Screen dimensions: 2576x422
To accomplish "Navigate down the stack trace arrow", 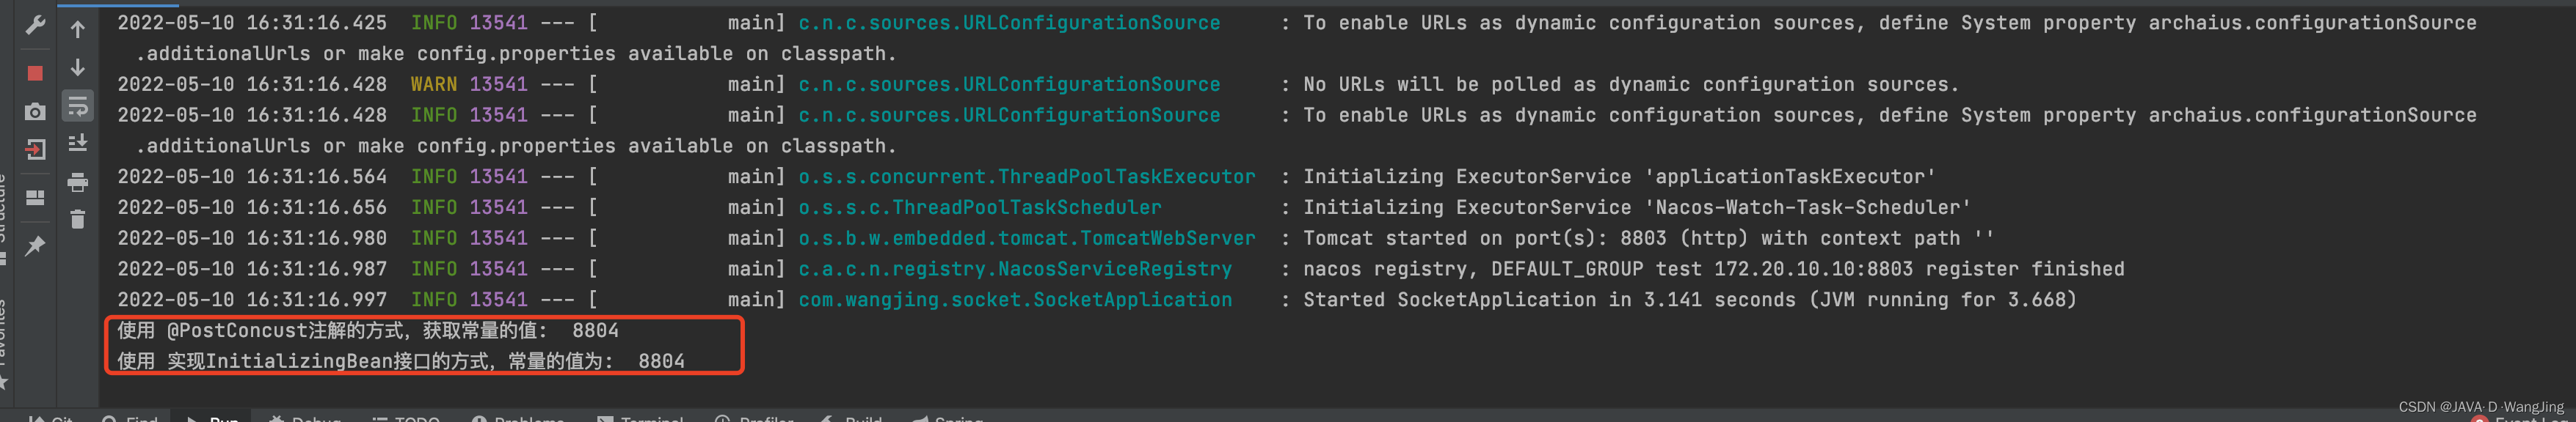I will pyautogui.click(x=78, y=68).
